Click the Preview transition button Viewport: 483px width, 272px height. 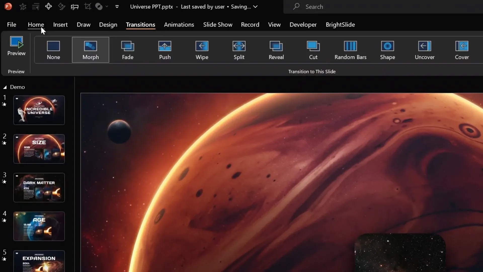(x=16, y=46)
